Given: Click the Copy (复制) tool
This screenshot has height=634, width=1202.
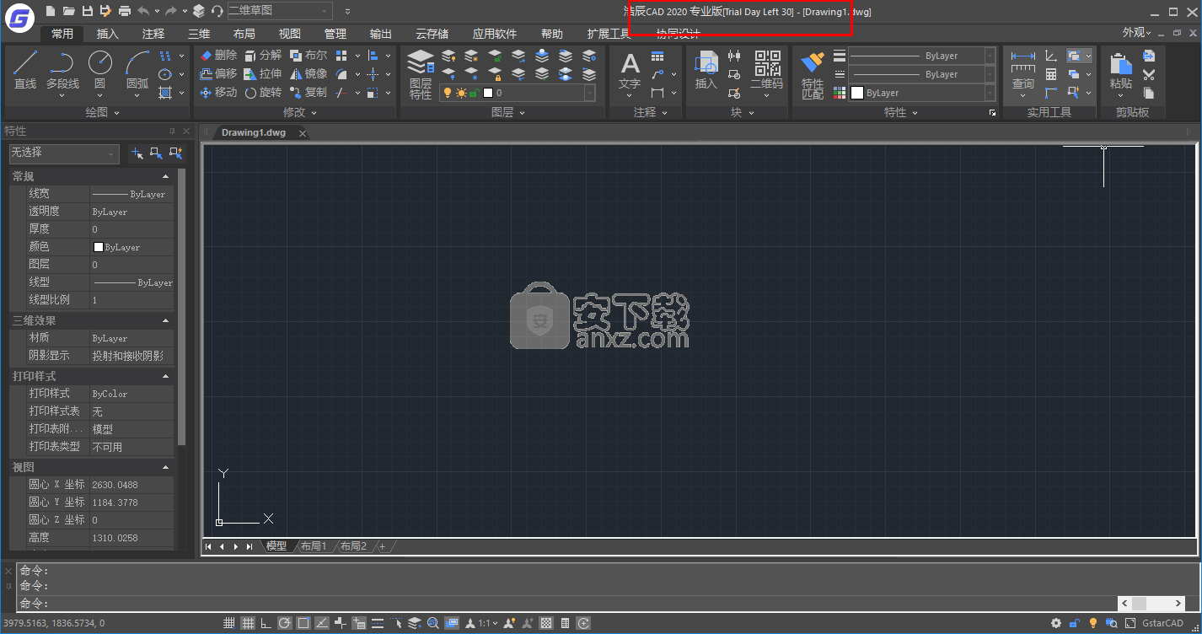Looking at the screenshot, I should coord(309,92).
